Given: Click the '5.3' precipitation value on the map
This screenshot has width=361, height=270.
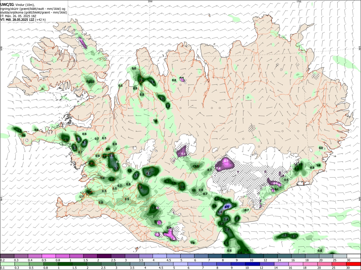Looking at the screenshot, I should tap(78, 139).
